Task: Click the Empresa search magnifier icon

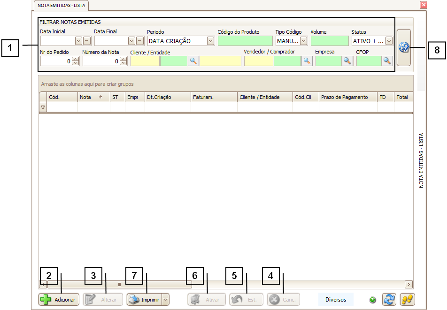Action: (347, 60)
